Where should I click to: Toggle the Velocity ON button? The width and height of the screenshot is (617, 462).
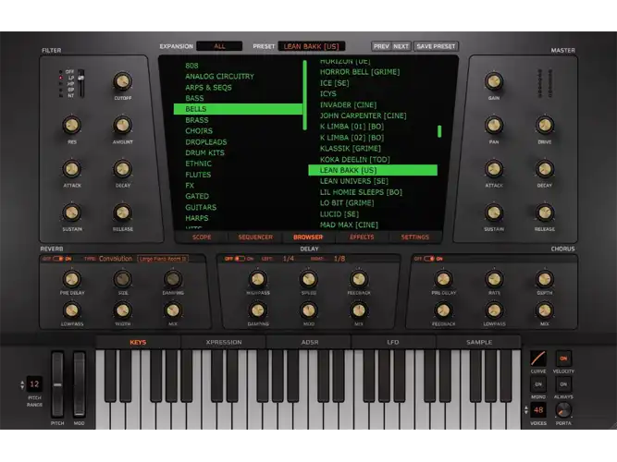click(563, 359)
